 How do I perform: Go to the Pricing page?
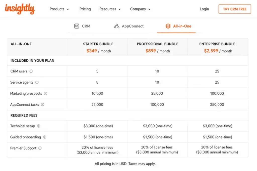[85, 9]
